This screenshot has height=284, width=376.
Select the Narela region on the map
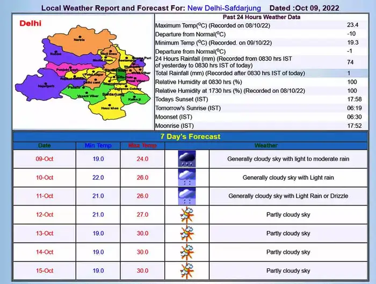pyautogui.click(x=79, y=39)
